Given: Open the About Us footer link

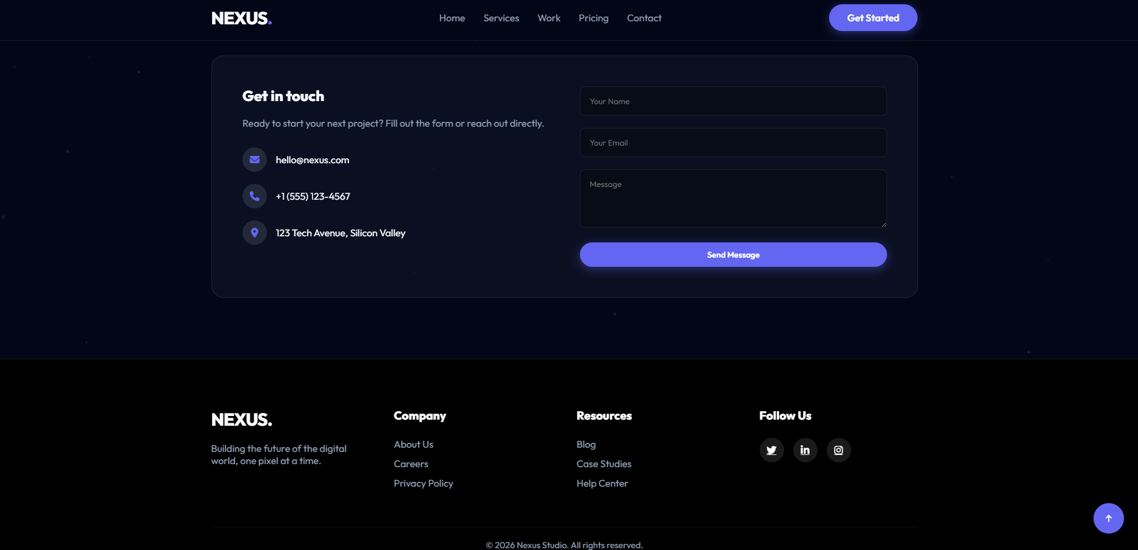Looking at the screenshot, I should coord(414,445).
